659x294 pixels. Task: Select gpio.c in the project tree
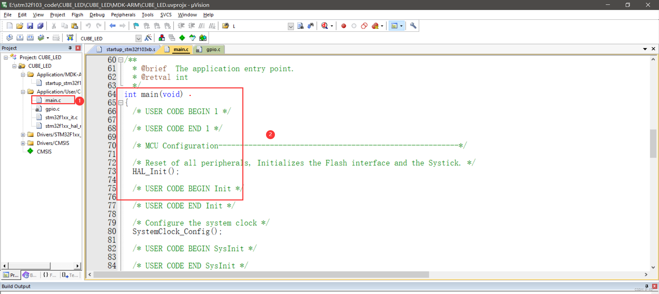coord(52,109)
